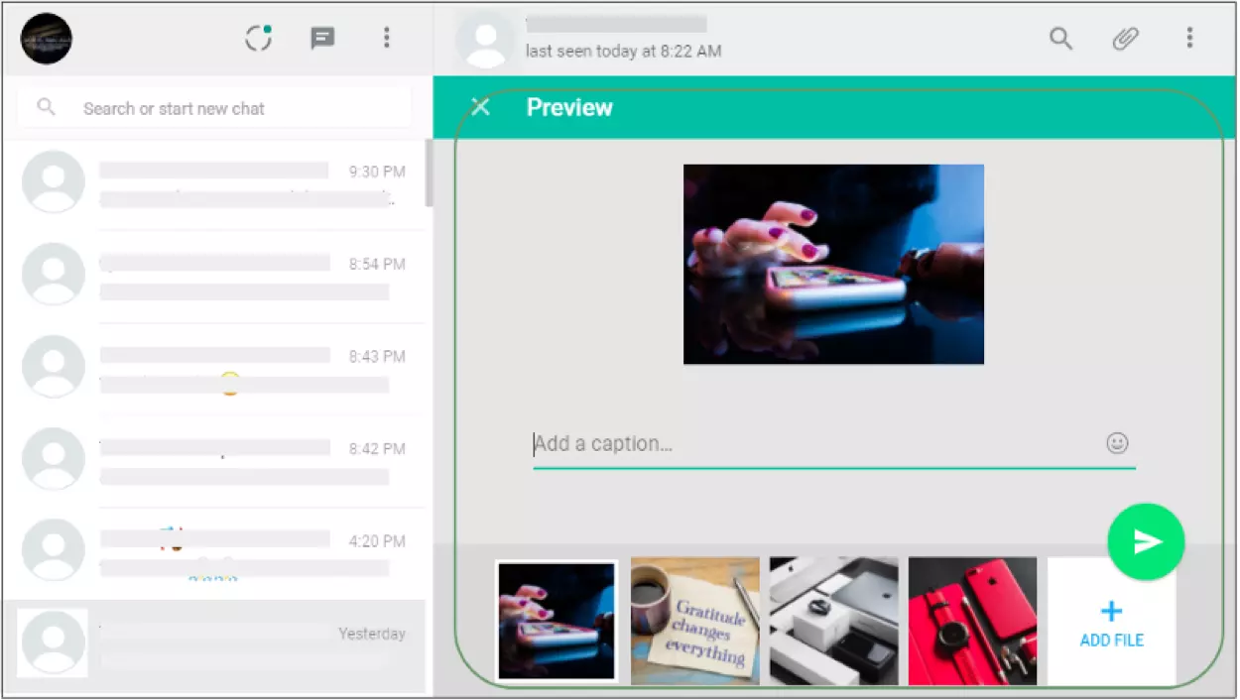View status updates icon
Screen dimensions: 1240x700
pos(259,39)
